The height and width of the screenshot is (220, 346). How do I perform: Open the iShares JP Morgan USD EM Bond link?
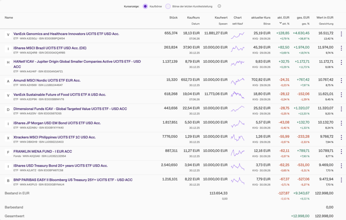(x=57, y=123)
